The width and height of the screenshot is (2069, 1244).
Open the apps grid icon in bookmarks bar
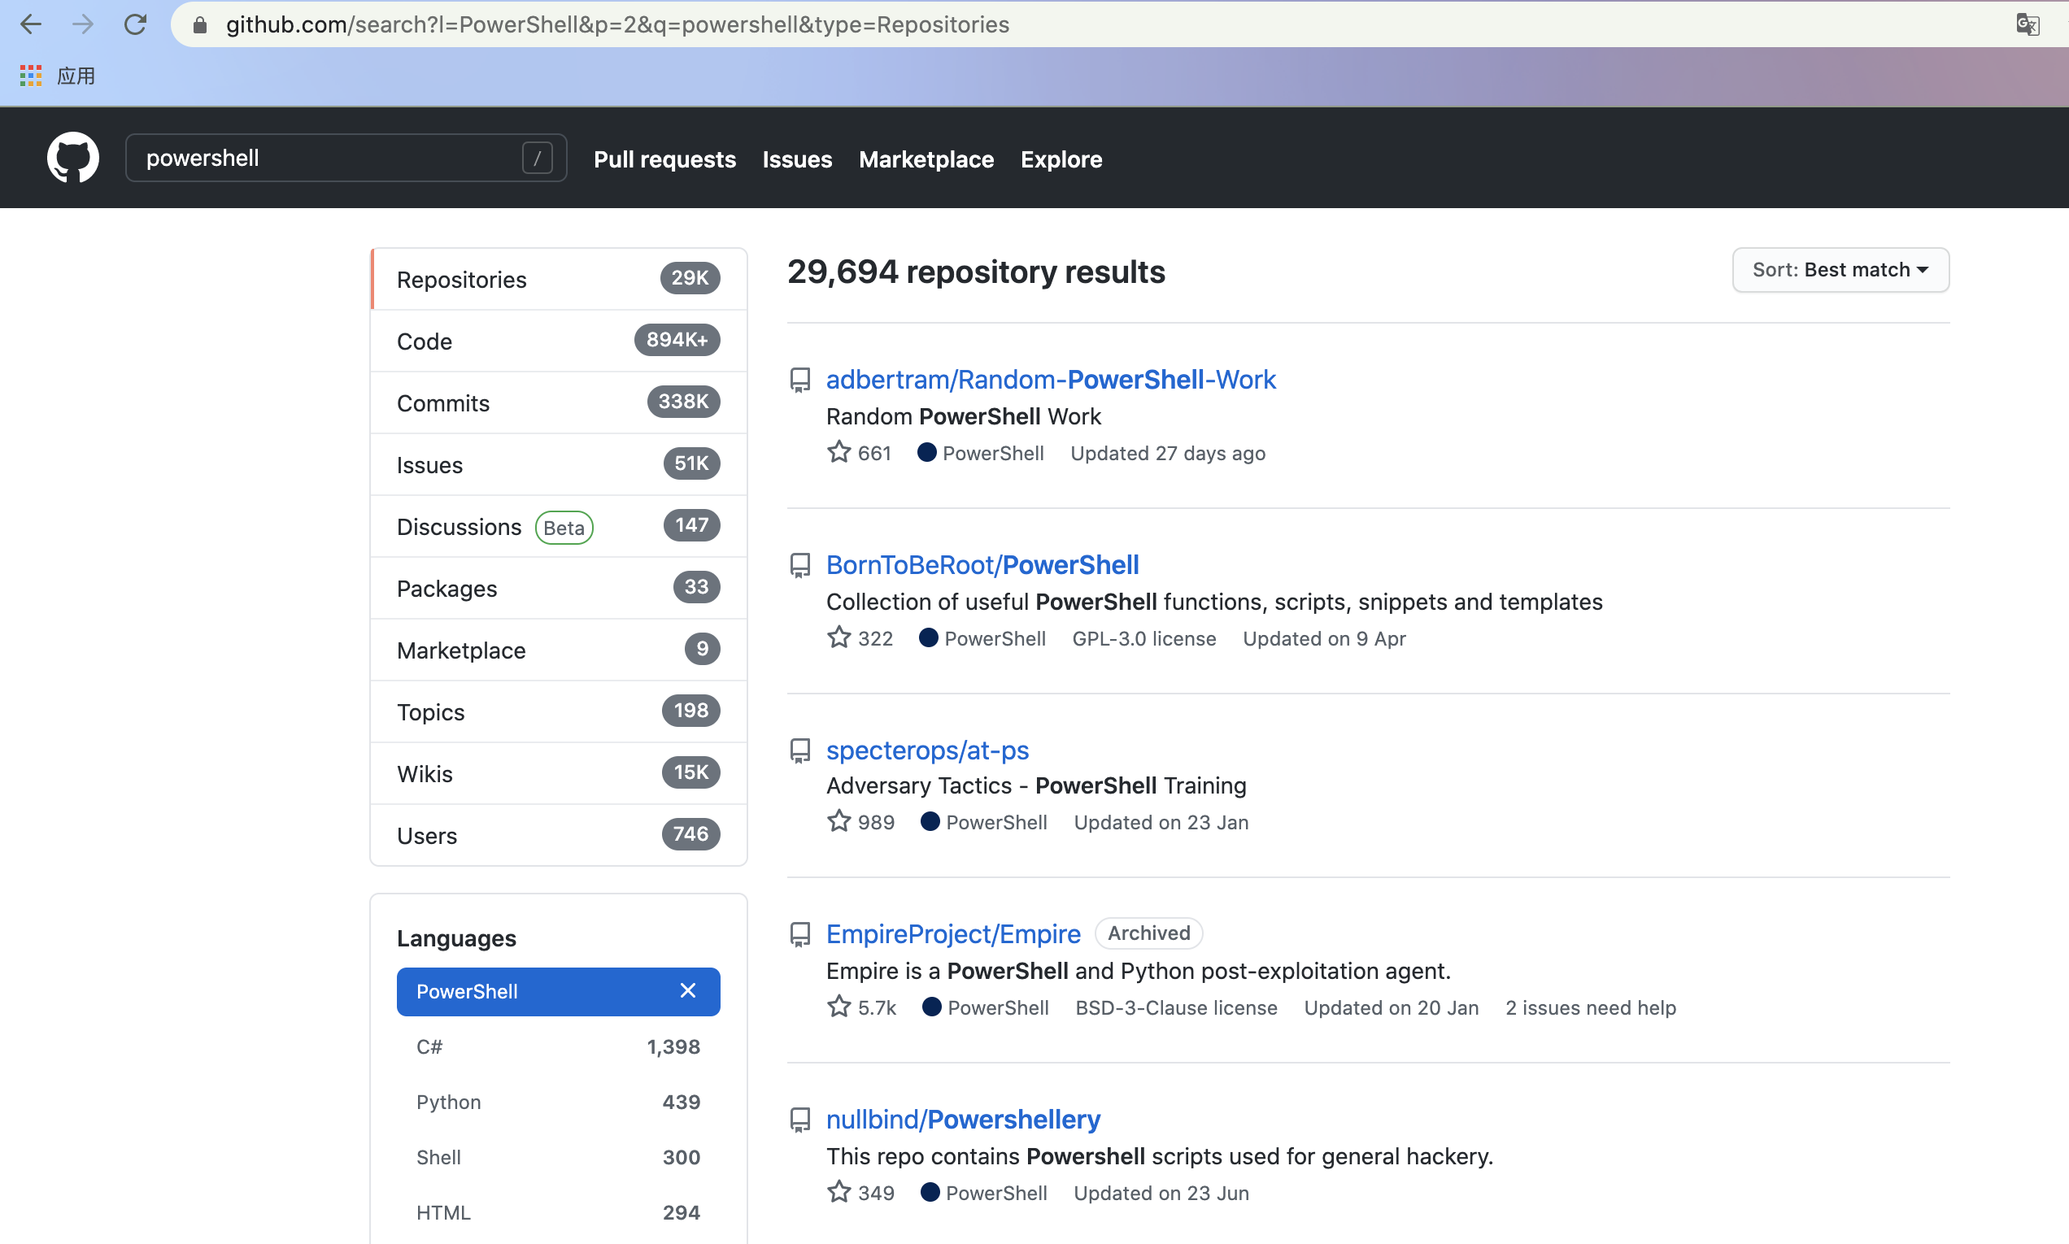point(31,76)
